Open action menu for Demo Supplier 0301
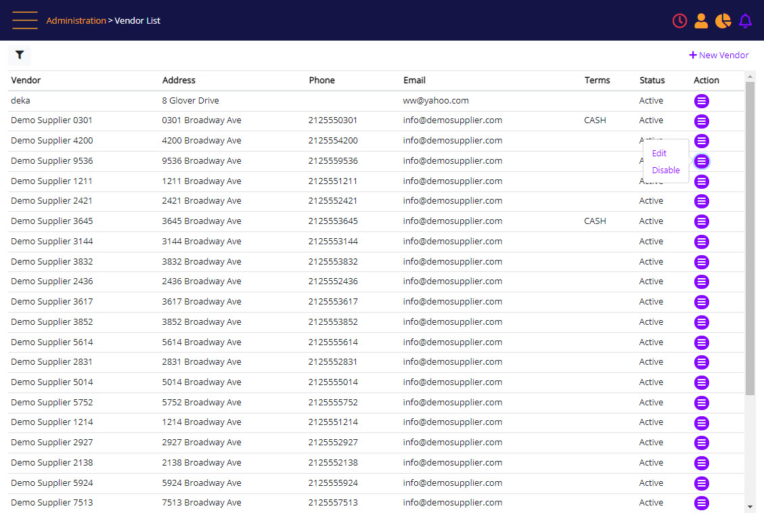Viewport: 764px width, 517px height. pos(701,121)
